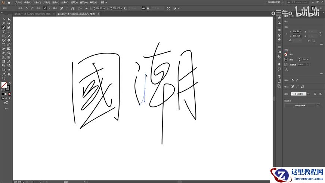This screenshot has width=325, height=183.
Task: Open the 文字(T) menu
Action: point(46,3)
